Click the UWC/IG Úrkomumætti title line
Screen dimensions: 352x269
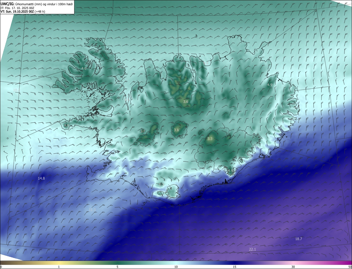pyautogui.click(x=37, y=4)
